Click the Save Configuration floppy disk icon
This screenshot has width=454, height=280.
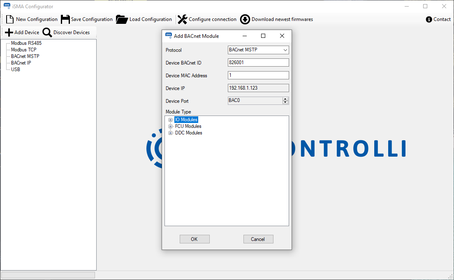coord(65,19)
